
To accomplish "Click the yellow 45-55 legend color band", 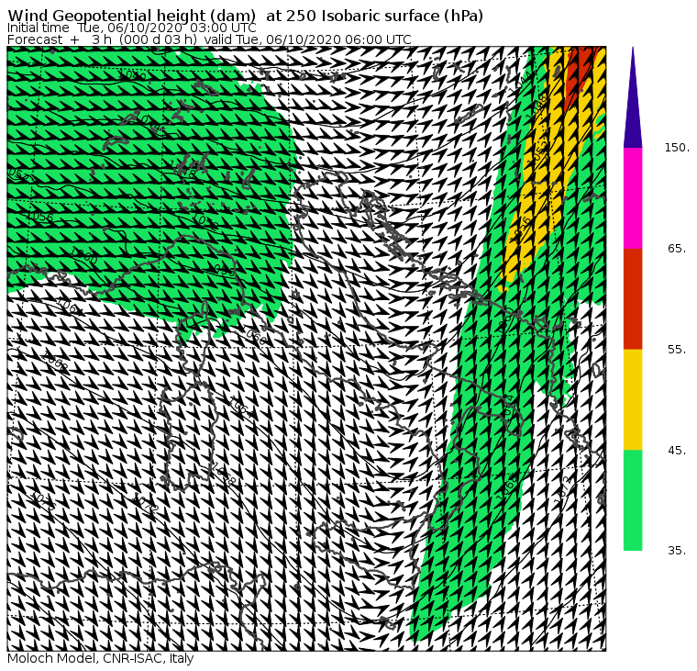I will tap(633, 399).
